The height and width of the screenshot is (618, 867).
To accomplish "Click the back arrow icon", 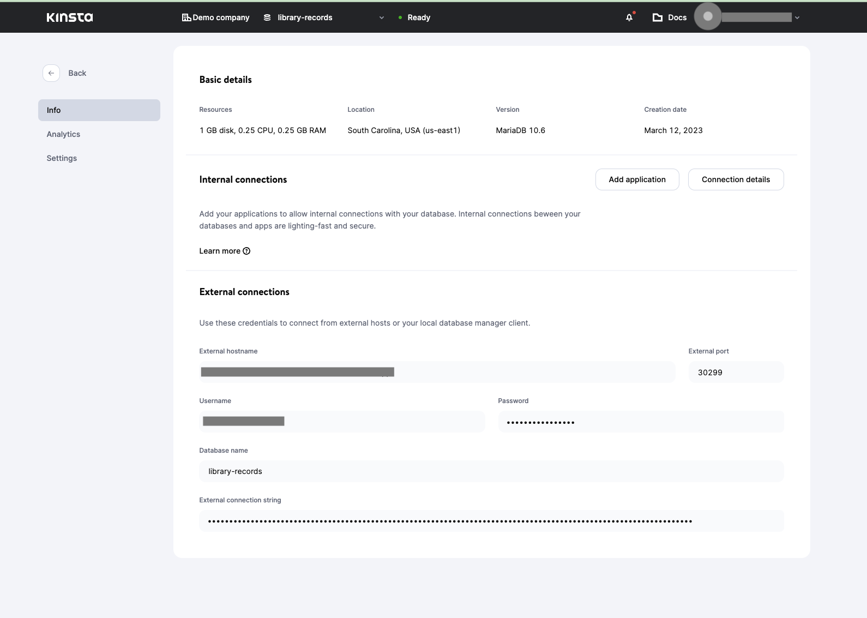I will (51, 73).
